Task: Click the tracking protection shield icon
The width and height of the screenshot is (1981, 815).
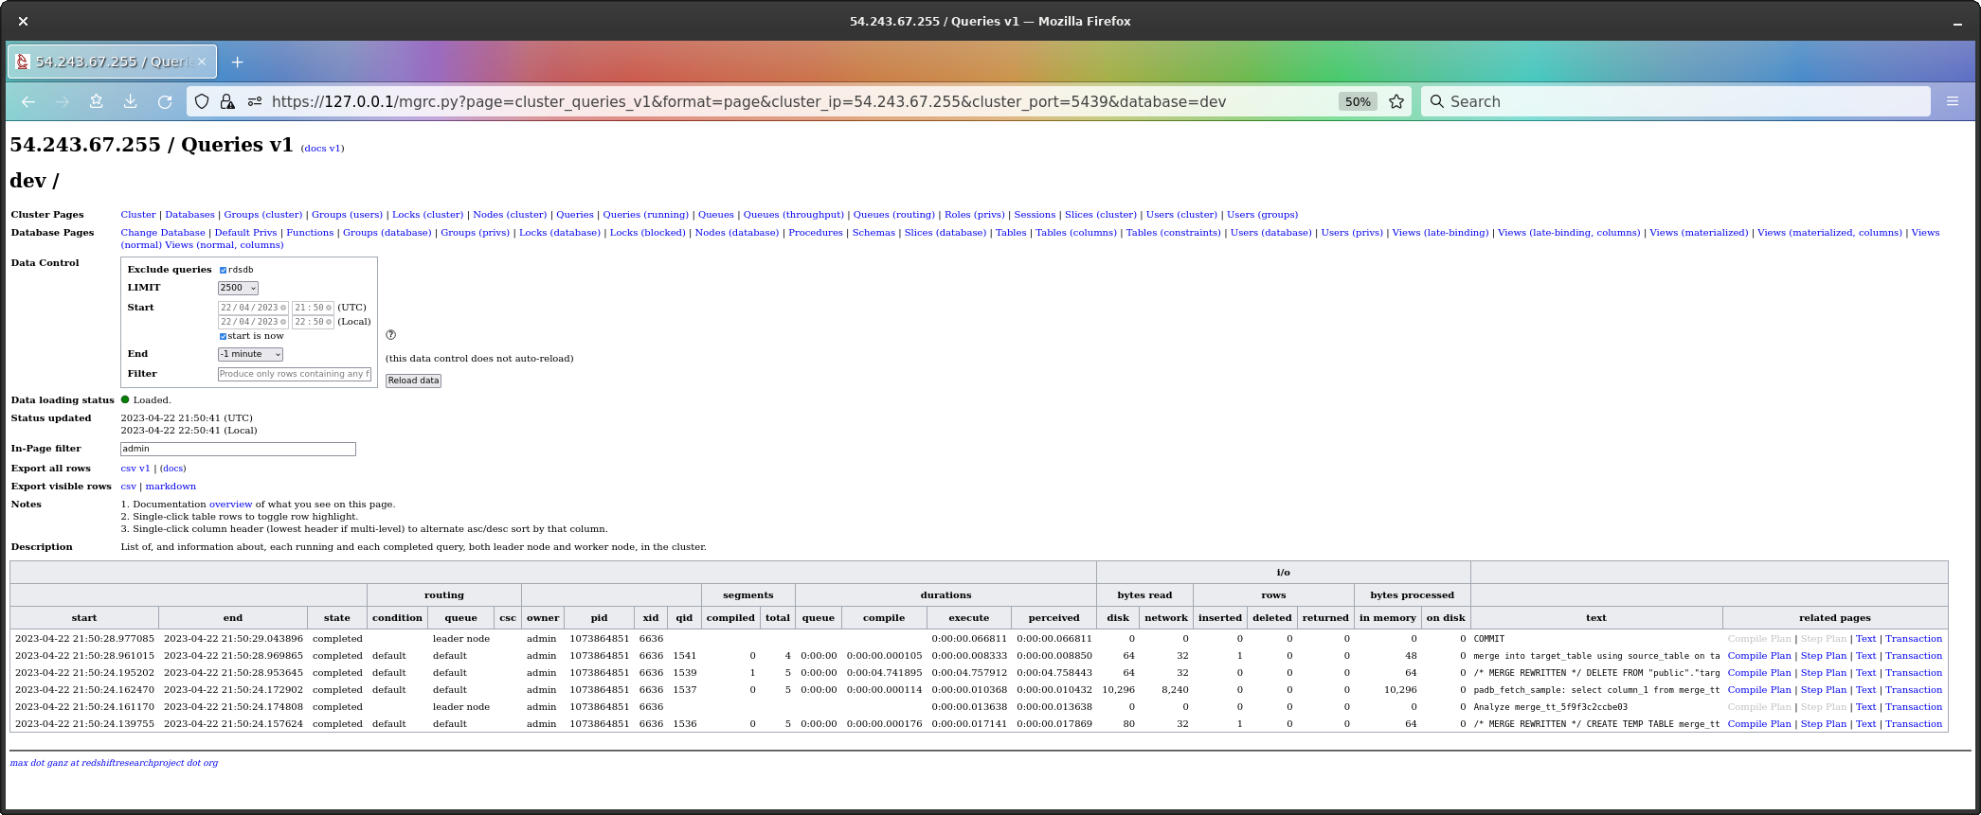Action: [x=202, y=101]
